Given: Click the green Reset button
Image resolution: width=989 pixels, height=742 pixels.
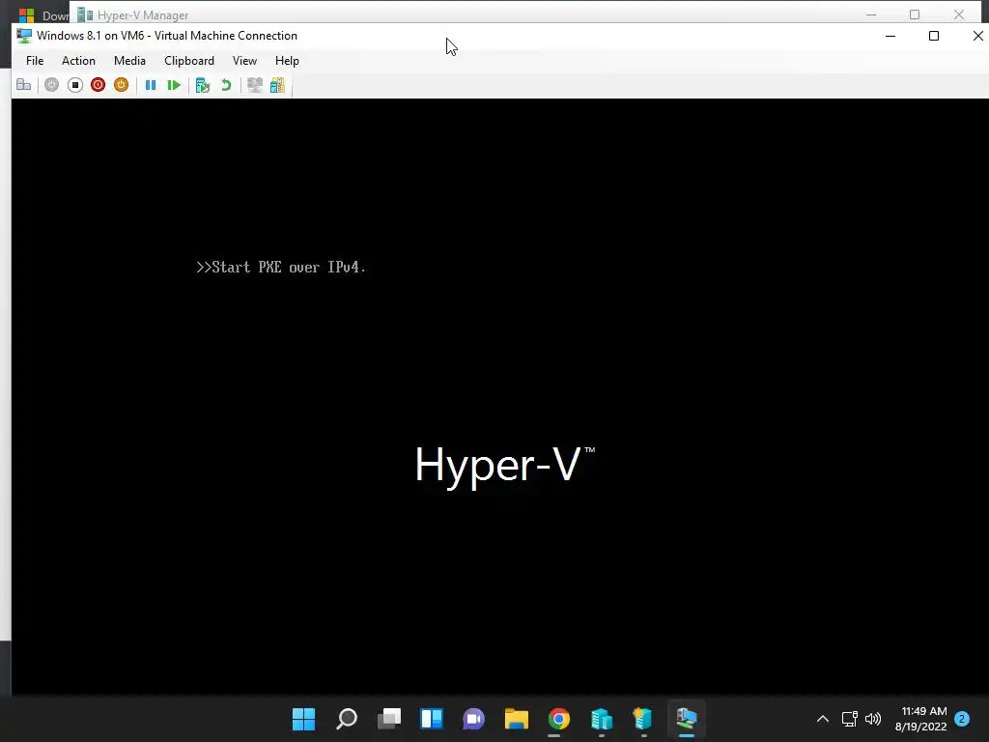Looking at the screenshot, I should pyautogui.click(x=174, y=85).
